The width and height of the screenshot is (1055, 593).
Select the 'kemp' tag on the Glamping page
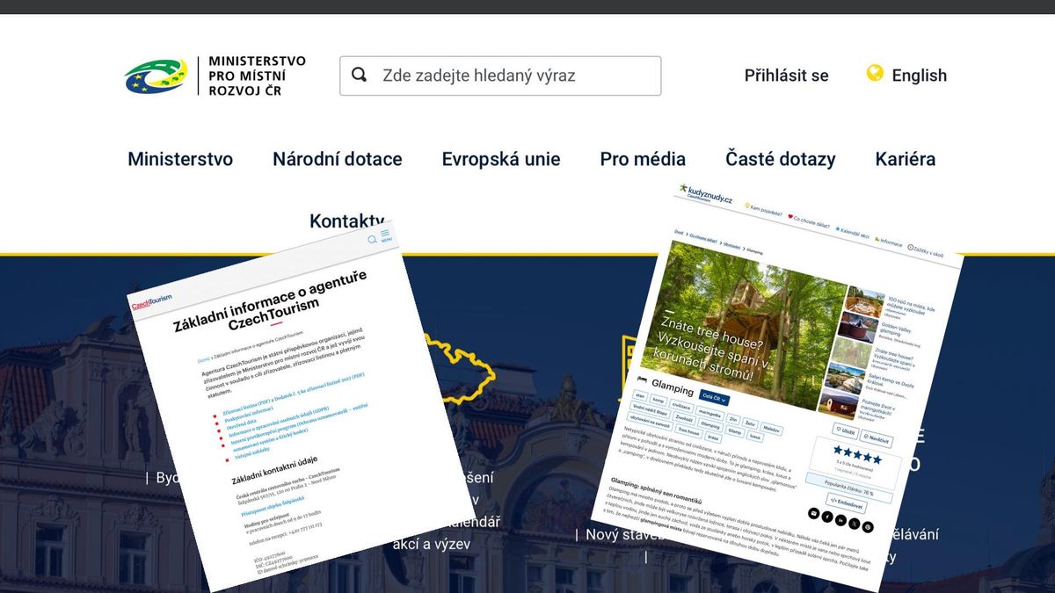(658, 401)
